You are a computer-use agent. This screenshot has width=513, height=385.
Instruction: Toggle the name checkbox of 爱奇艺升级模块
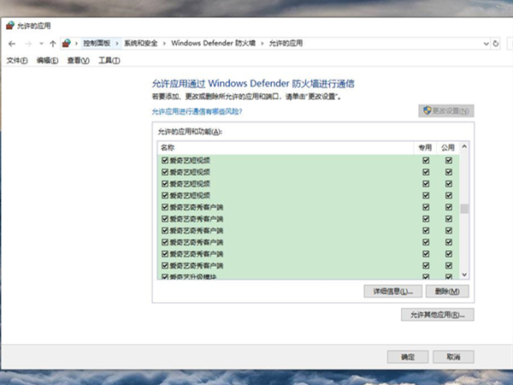pos(164,277)
